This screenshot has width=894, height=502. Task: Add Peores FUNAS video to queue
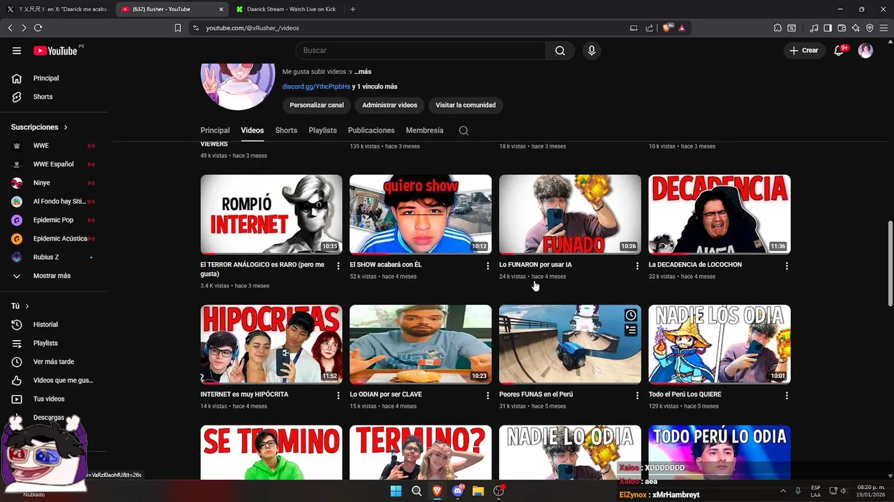pos(631,330)
